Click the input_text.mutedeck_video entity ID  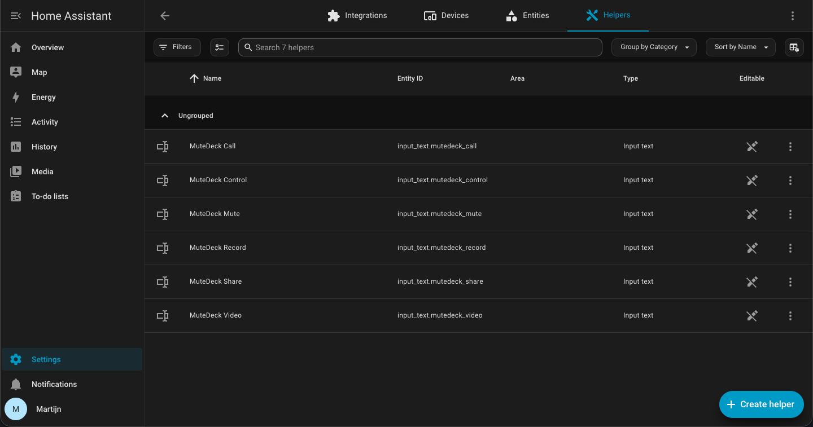pos(440,315)
